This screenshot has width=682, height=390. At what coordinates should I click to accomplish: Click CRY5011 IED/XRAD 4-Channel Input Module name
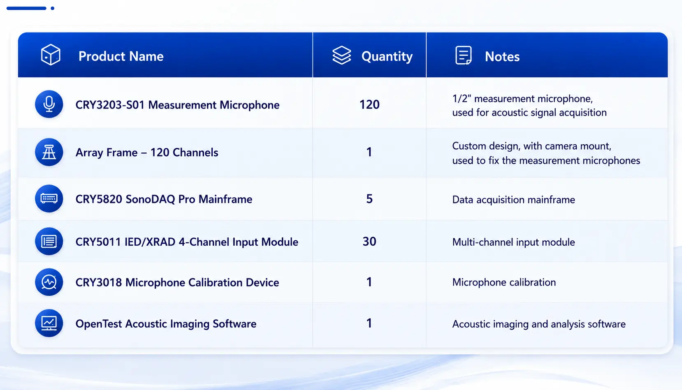(187, 242)
